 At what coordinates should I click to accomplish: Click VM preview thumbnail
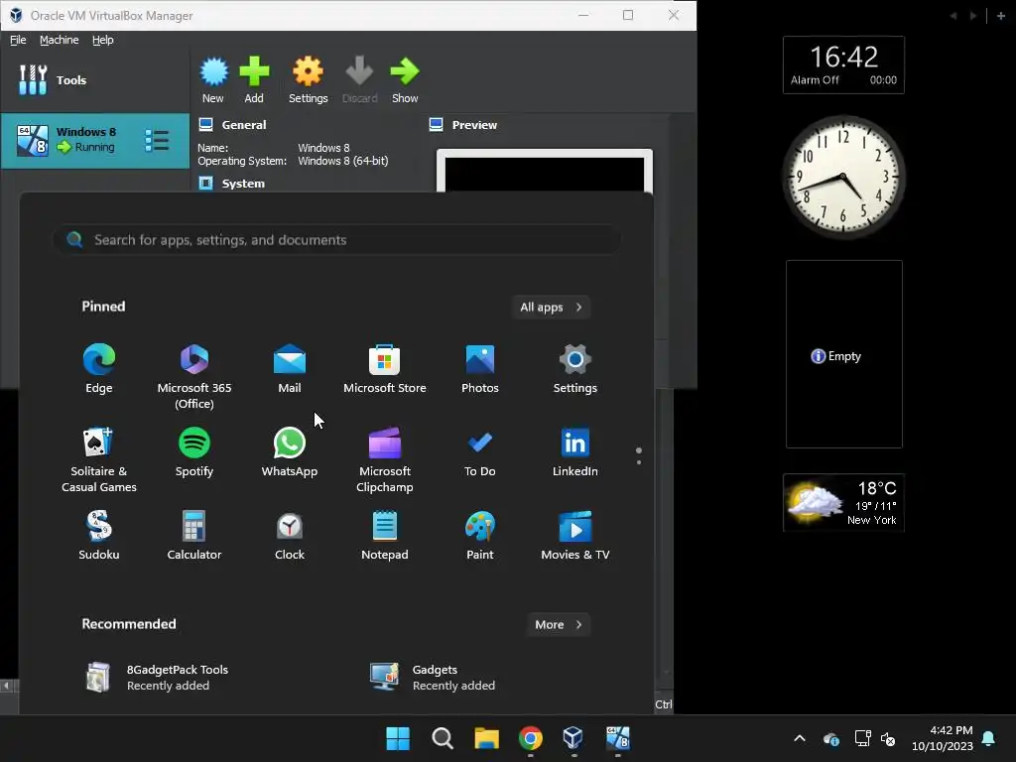(545, 172)
